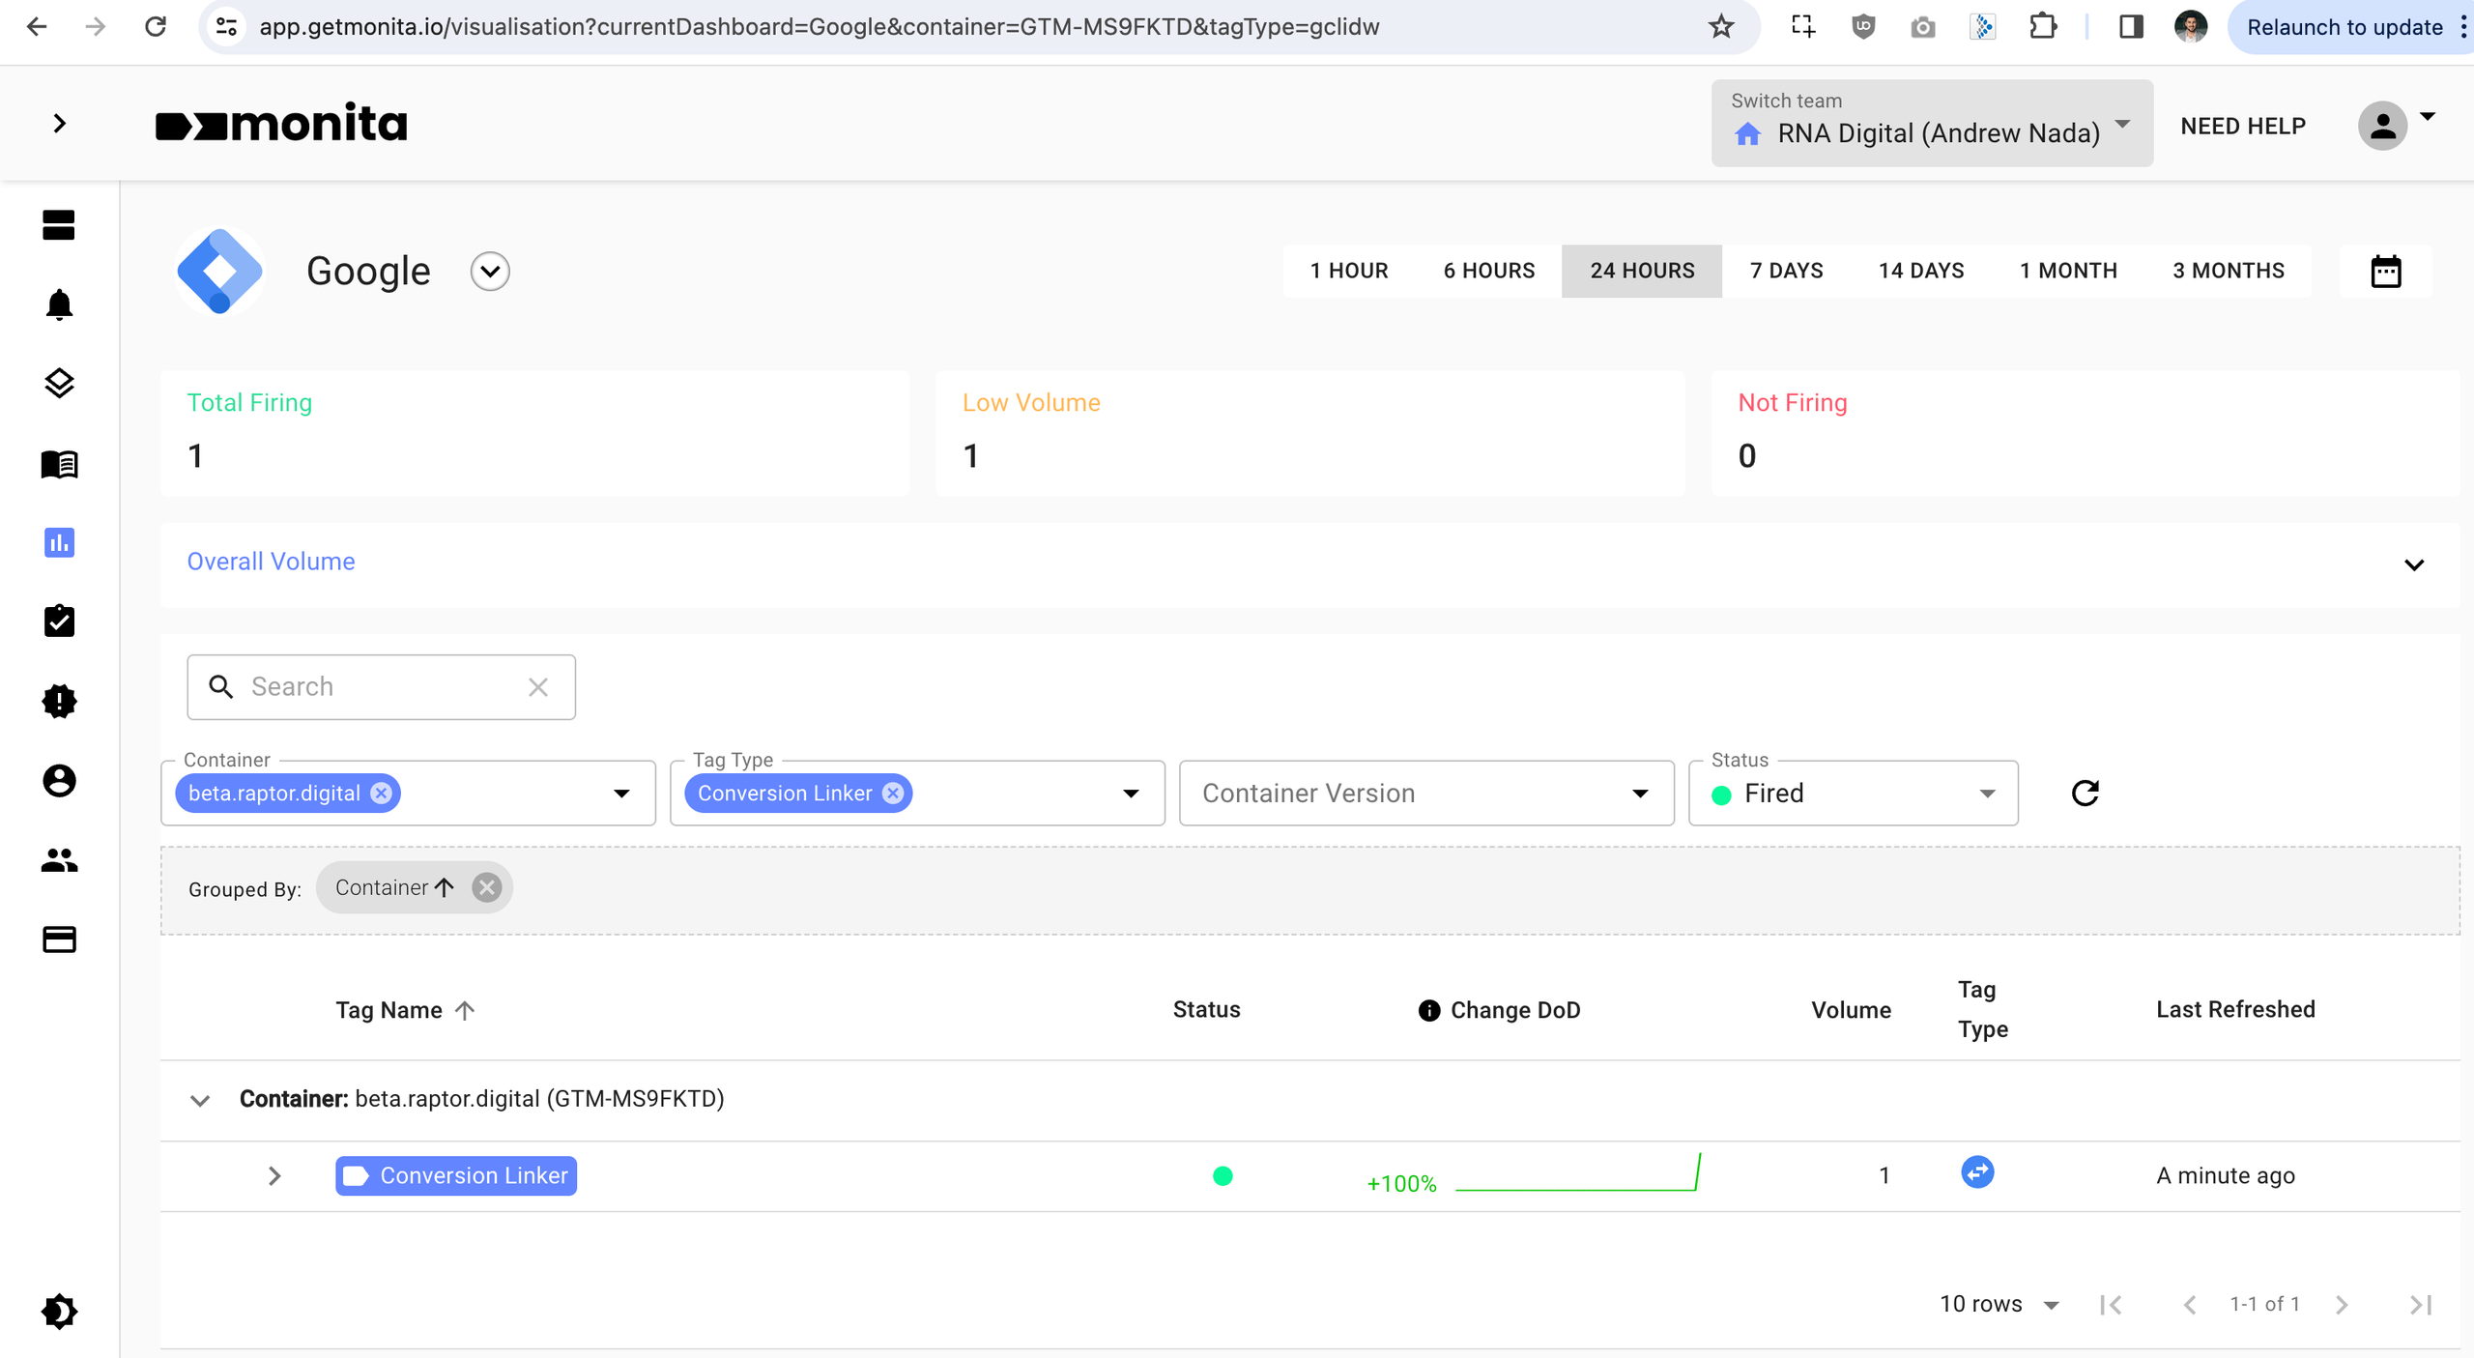Select the 7 DAYS time range
Screen dimensions: 2474x1358
[x=1786, y=271]
